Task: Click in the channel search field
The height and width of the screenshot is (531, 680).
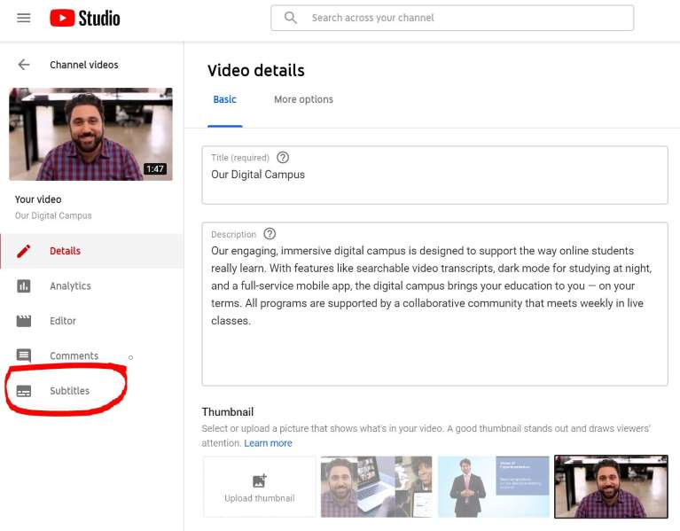Action: click(x=461, y=18)
